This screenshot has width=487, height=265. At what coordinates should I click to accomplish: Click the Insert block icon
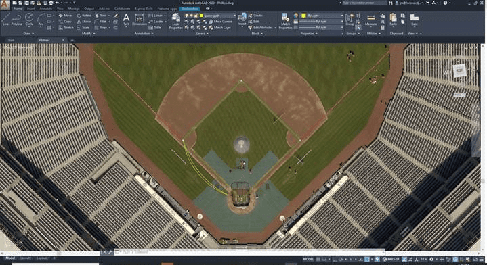click(242, 19)
